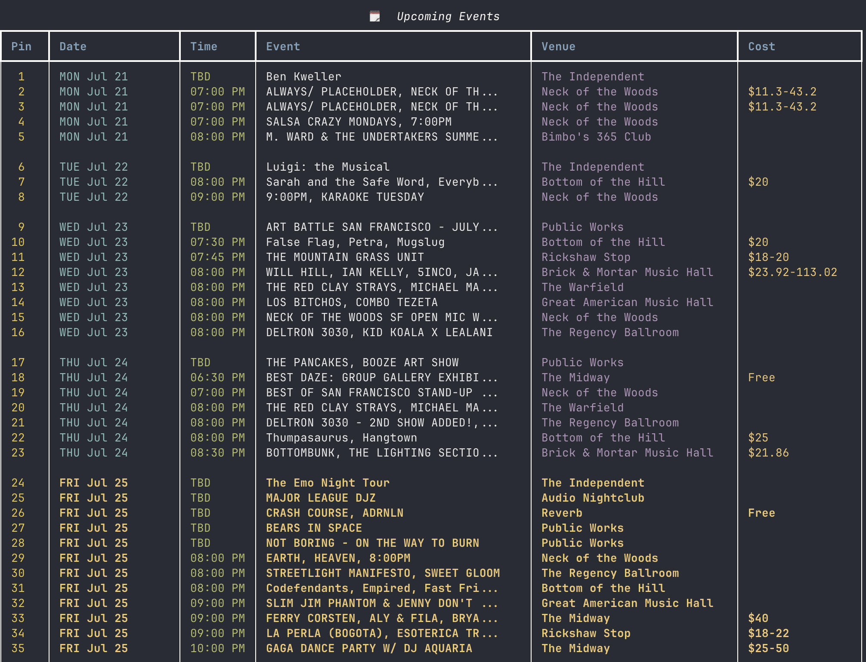Click the $25-50 cost cell
This screenshot has width=866, height=662.
(x=768, y=648)
